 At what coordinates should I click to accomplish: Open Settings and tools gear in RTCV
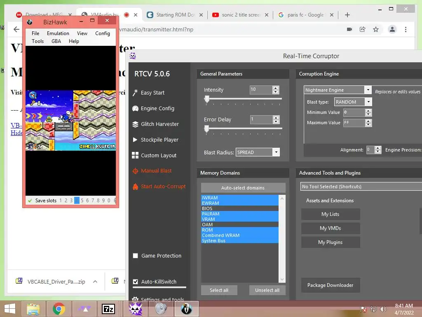(x=135, y=299)
